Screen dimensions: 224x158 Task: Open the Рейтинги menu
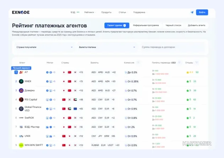(x=89, y=12)
